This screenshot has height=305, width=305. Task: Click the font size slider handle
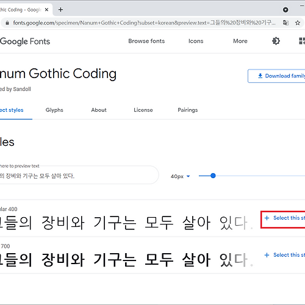click(213, 176)
